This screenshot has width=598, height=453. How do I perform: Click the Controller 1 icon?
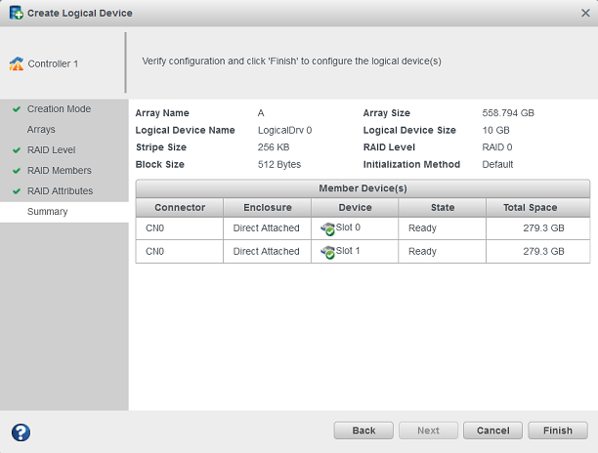pos(17,64)
